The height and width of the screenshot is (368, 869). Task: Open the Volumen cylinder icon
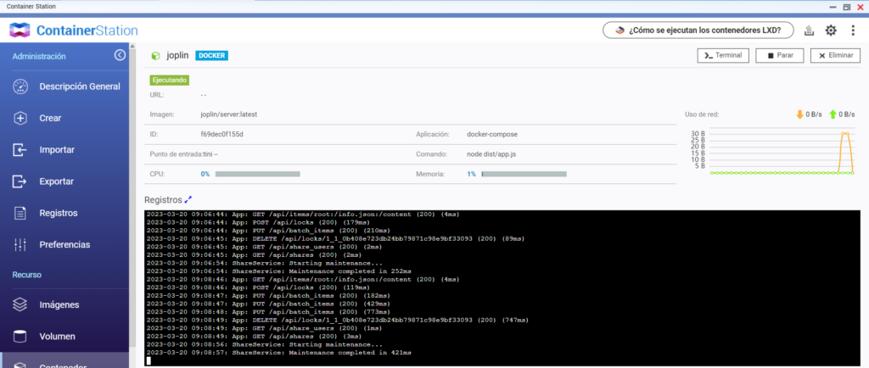coord(21,336)
